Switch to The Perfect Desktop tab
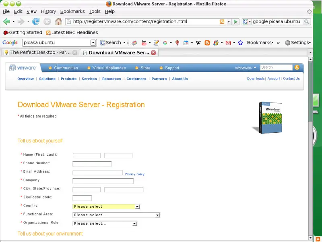322x242 pixels. [40, 52]
